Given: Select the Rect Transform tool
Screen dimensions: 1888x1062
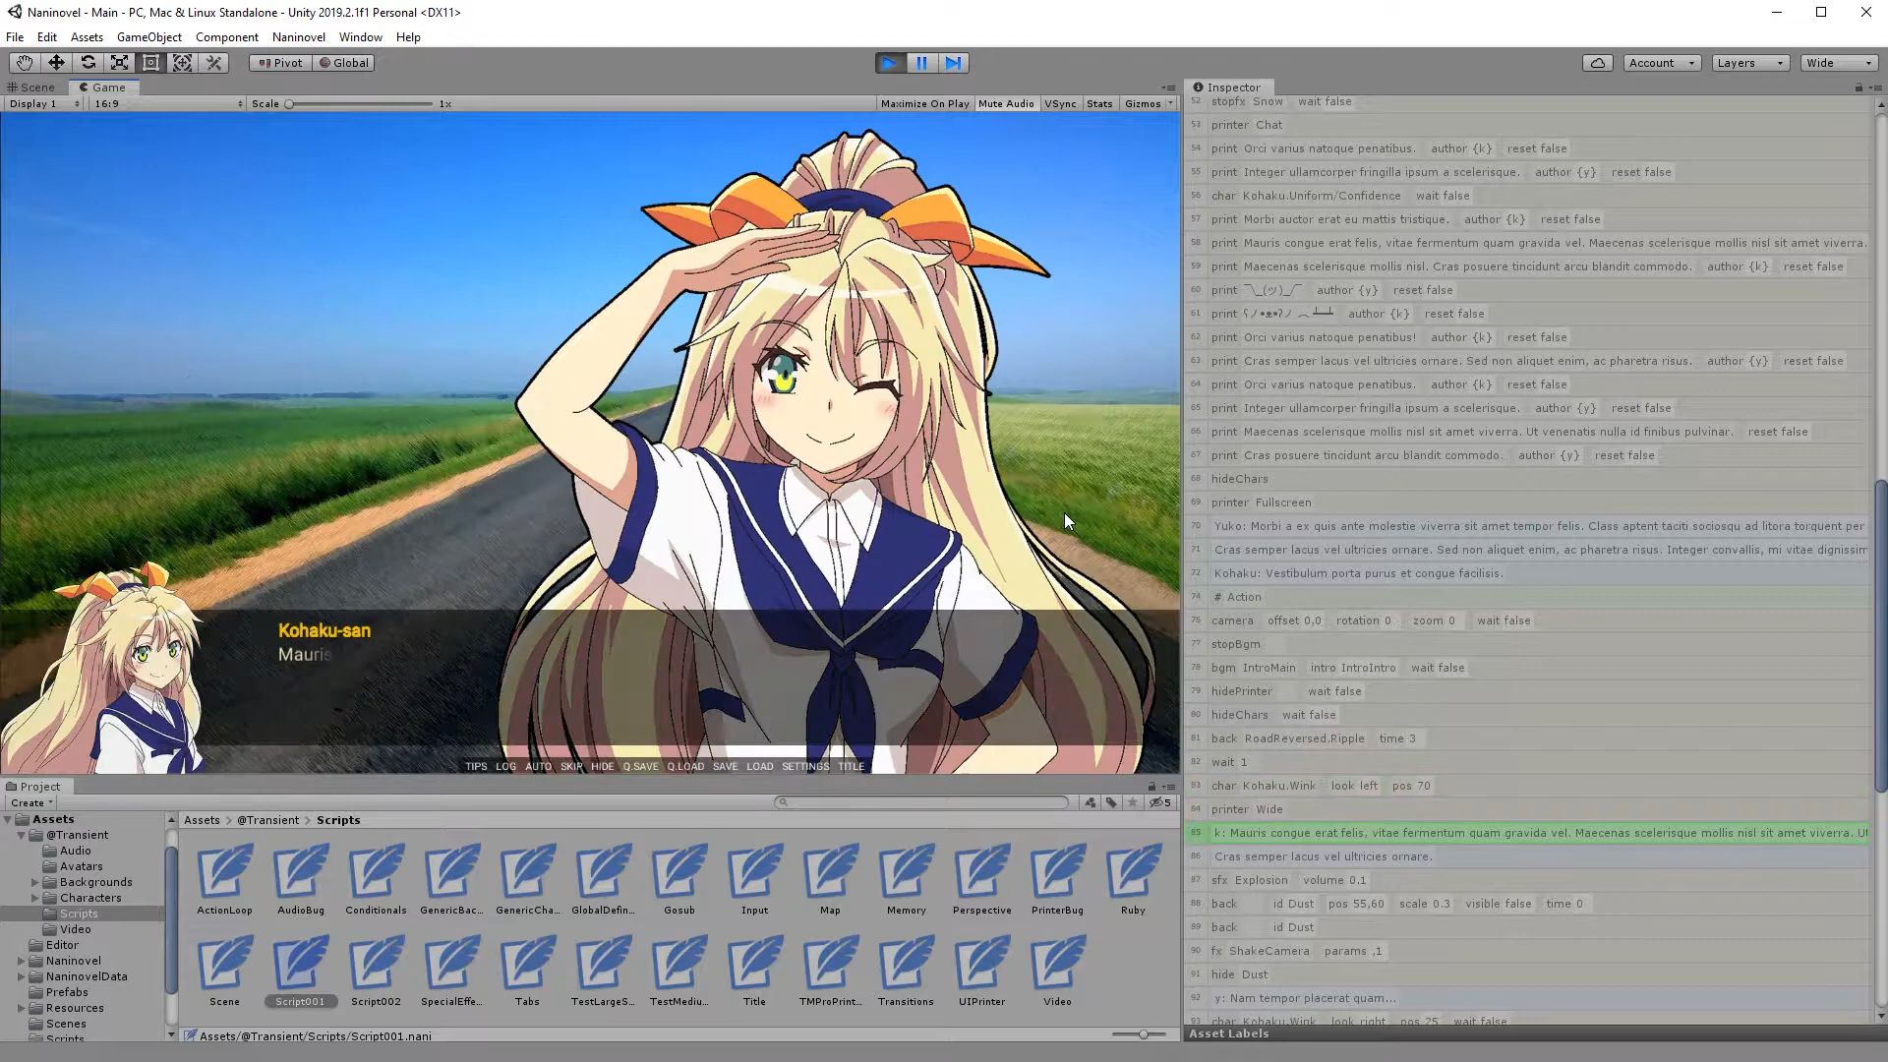Looking at the screenshot, I should click(150, 63).
